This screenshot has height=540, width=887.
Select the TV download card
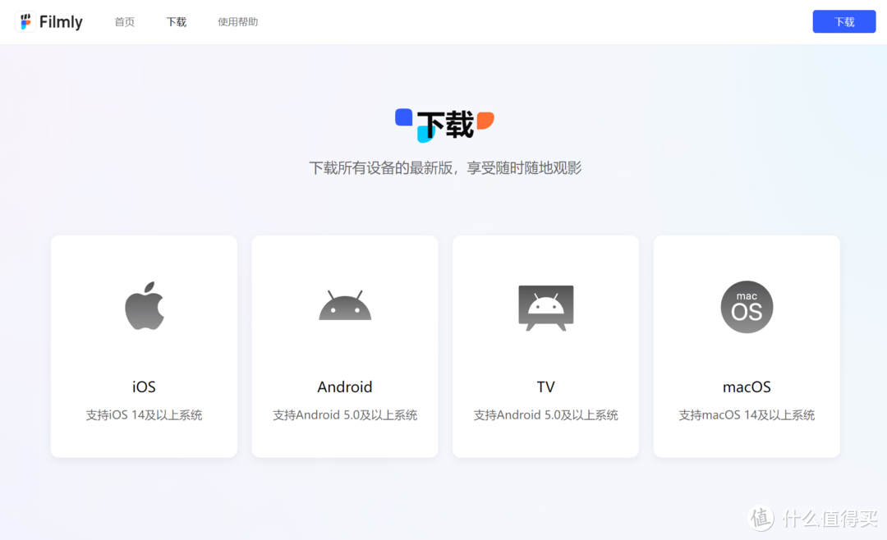pos(545,346)
